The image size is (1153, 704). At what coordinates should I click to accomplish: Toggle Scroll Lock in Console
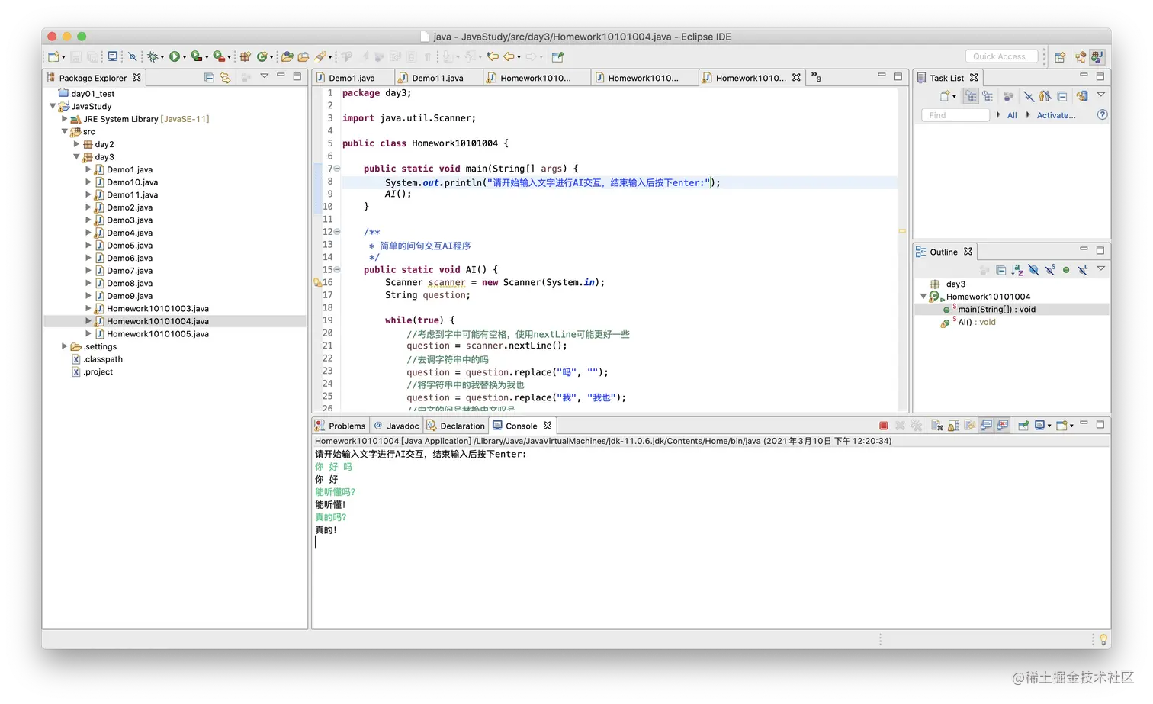tap(953, 426)
